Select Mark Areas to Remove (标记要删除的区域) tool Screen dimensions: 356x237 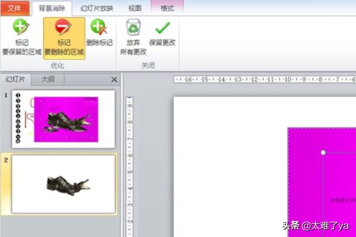64,39
